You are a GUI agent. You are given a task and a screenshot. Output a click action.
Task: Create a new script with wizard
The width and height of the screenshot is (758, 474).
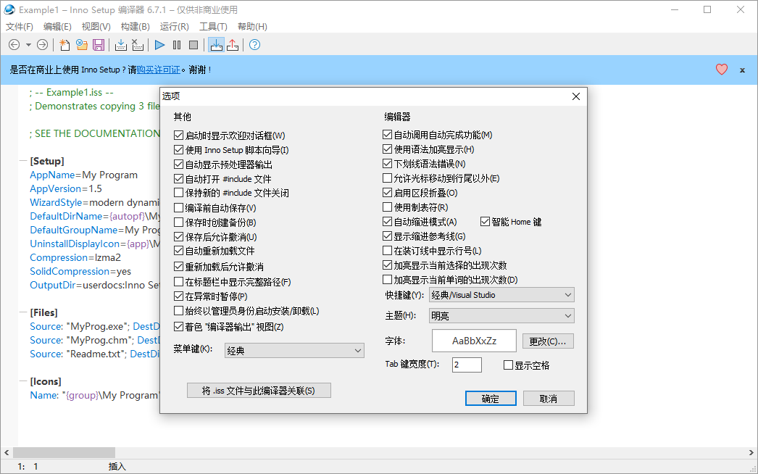tap(64, 44)
